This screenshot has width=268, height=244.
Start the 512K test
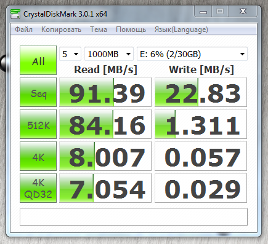[x=38, y=124]
